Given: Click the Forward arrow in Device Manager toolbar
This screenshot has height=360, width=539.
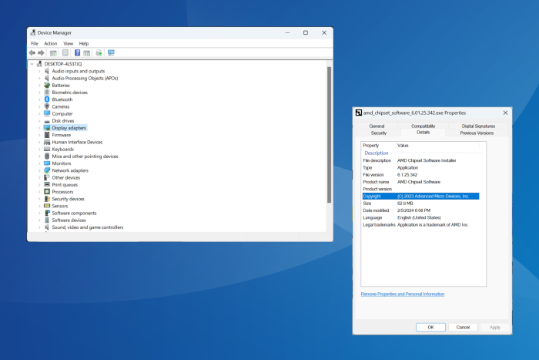Looking at the screenshot, I should pyautogui.click(x=41, y=52).
